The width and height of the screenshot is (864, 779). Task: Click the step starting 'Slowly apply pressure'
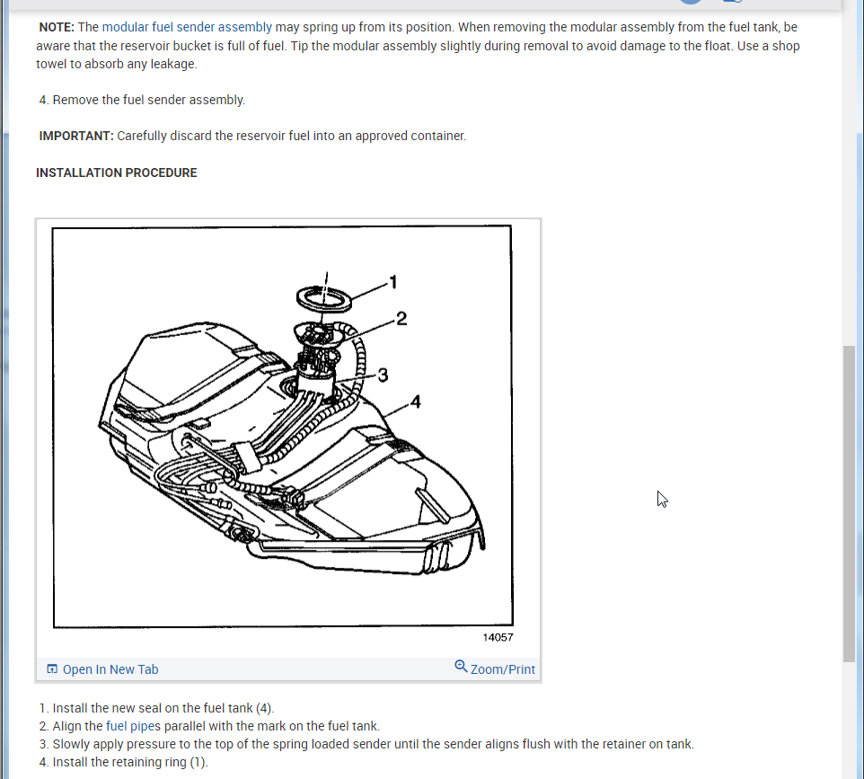click(373, 744)
